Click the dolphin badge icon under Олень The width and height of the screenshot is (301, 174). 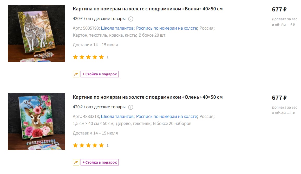tap(76, 162)
